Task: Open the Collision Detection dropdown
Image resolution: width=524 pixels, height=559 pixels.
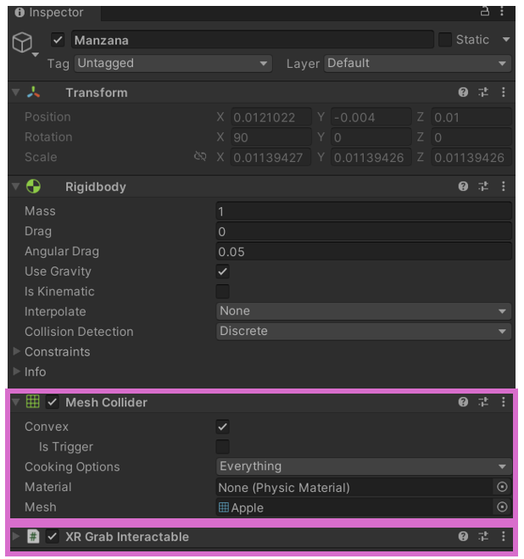Action: tap(364, 331)
